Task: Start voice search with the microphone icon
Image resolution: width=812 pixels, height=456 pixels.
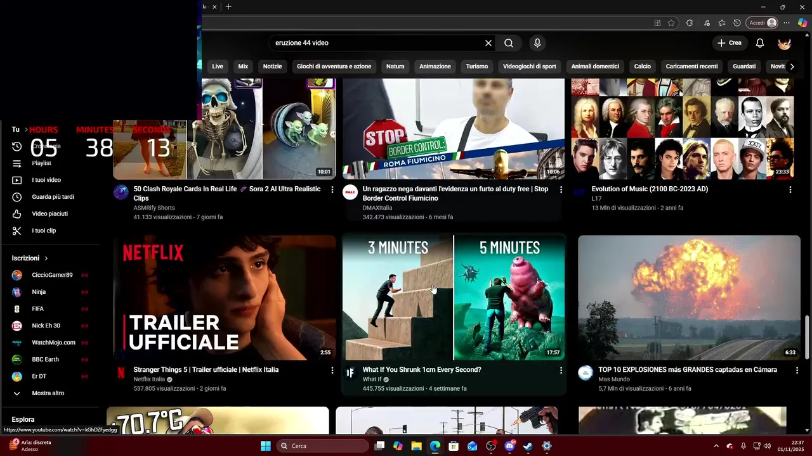Action: point(537,43)
